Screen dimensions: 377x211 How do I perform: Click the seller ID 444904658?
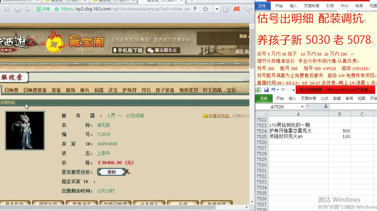click(x=107, y=144)
